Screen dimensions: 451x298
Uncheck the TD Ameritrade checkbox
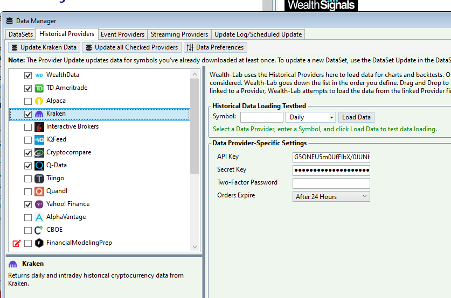tap(28, 88)
